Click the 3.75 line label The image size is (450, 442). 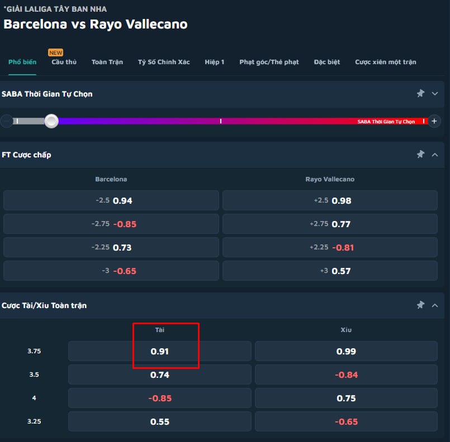click(x=34, y=351)
